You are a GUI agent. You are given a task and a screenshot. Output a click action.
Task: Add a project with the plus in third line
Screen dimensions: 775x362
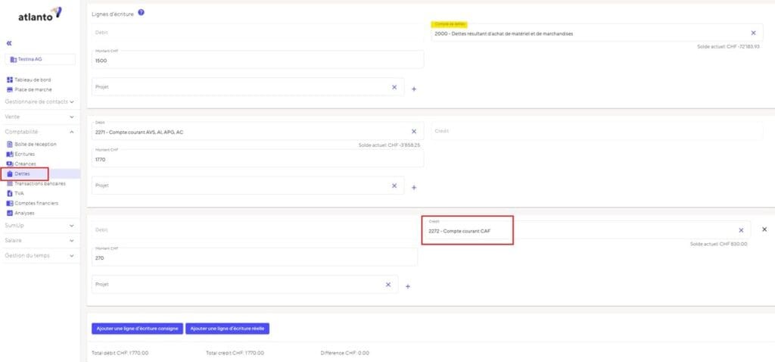(x=408, y=286)
